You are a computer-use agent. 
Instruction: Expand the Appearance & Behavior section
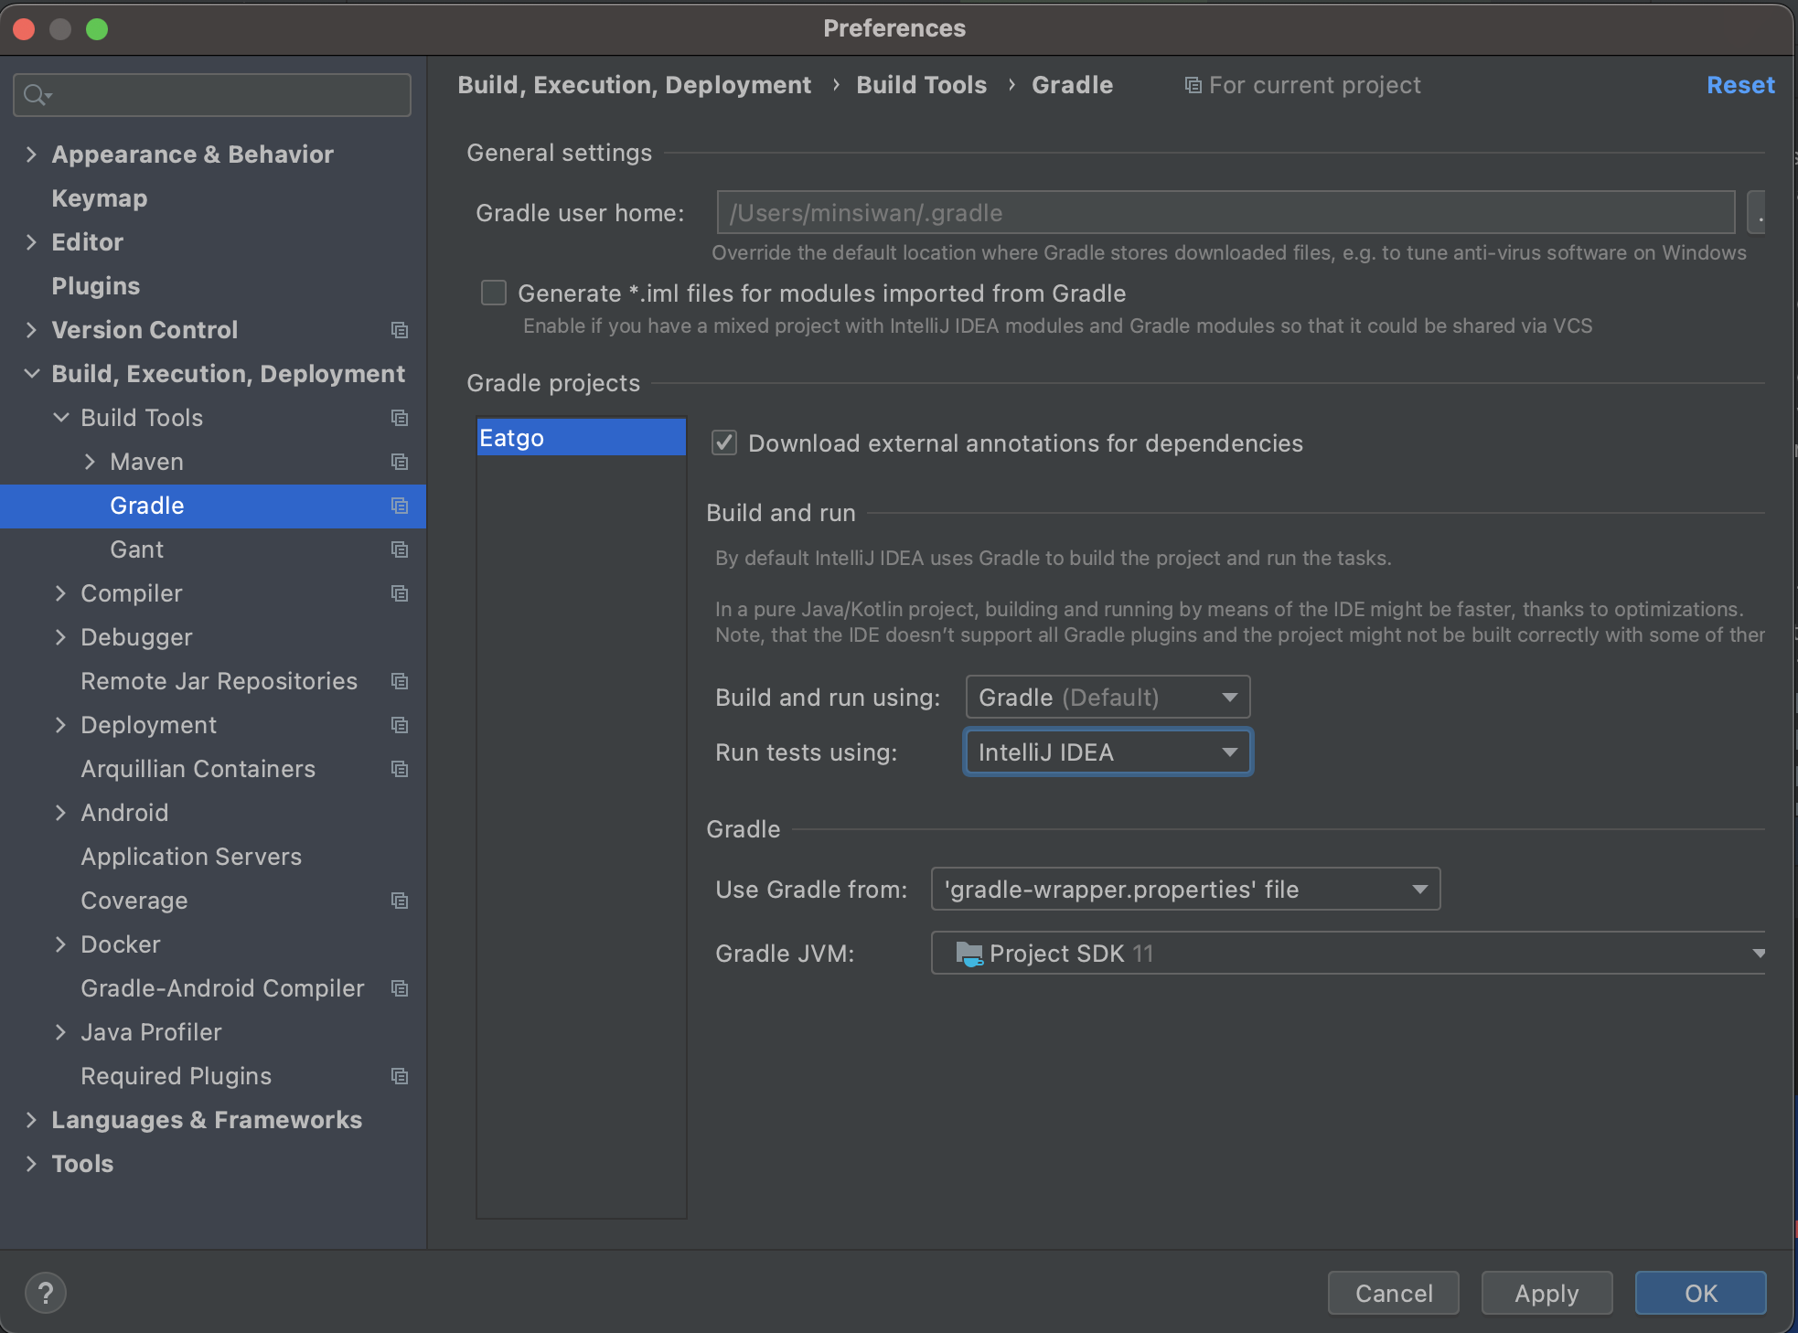point(32,155)
